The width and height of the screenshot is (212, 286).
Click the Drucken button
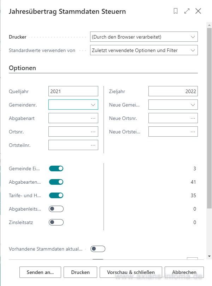coord(80,272)
